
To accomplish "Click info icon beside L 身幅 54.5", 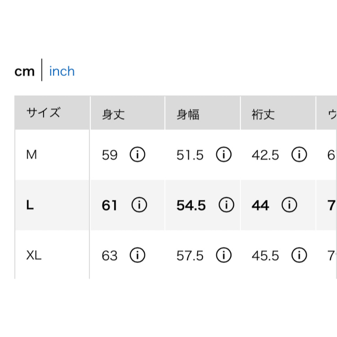I will (226, 205).
